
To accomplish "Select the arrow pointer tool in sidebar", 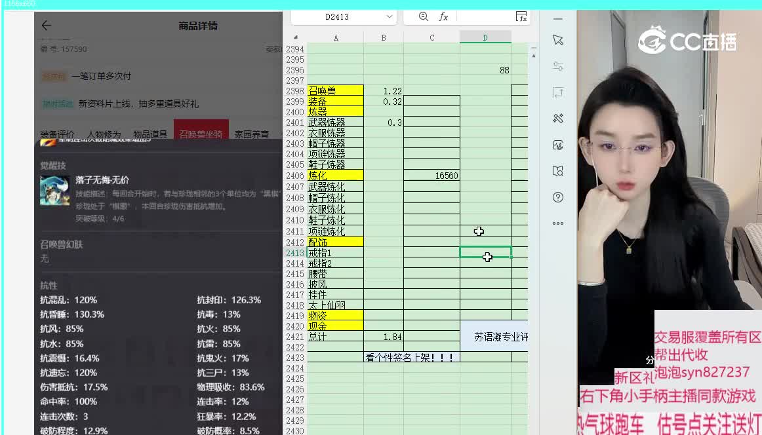I will click(558, 40).
